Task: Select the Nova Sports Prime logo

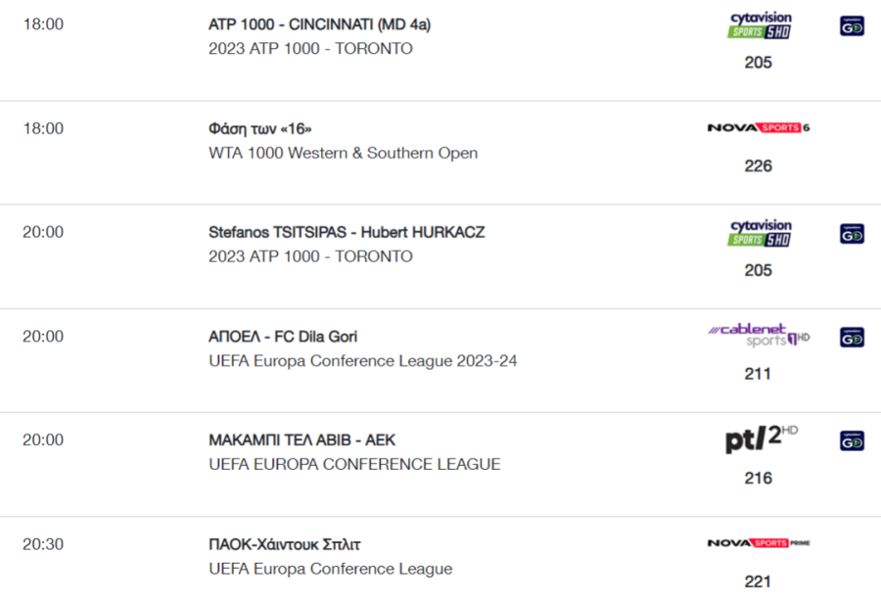Action: pyautogui.click(x=759, y=543)
